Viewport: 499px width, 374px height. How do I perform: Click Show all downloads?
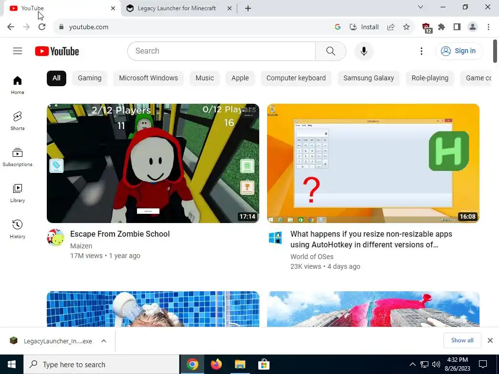click(x=462, y=340)
